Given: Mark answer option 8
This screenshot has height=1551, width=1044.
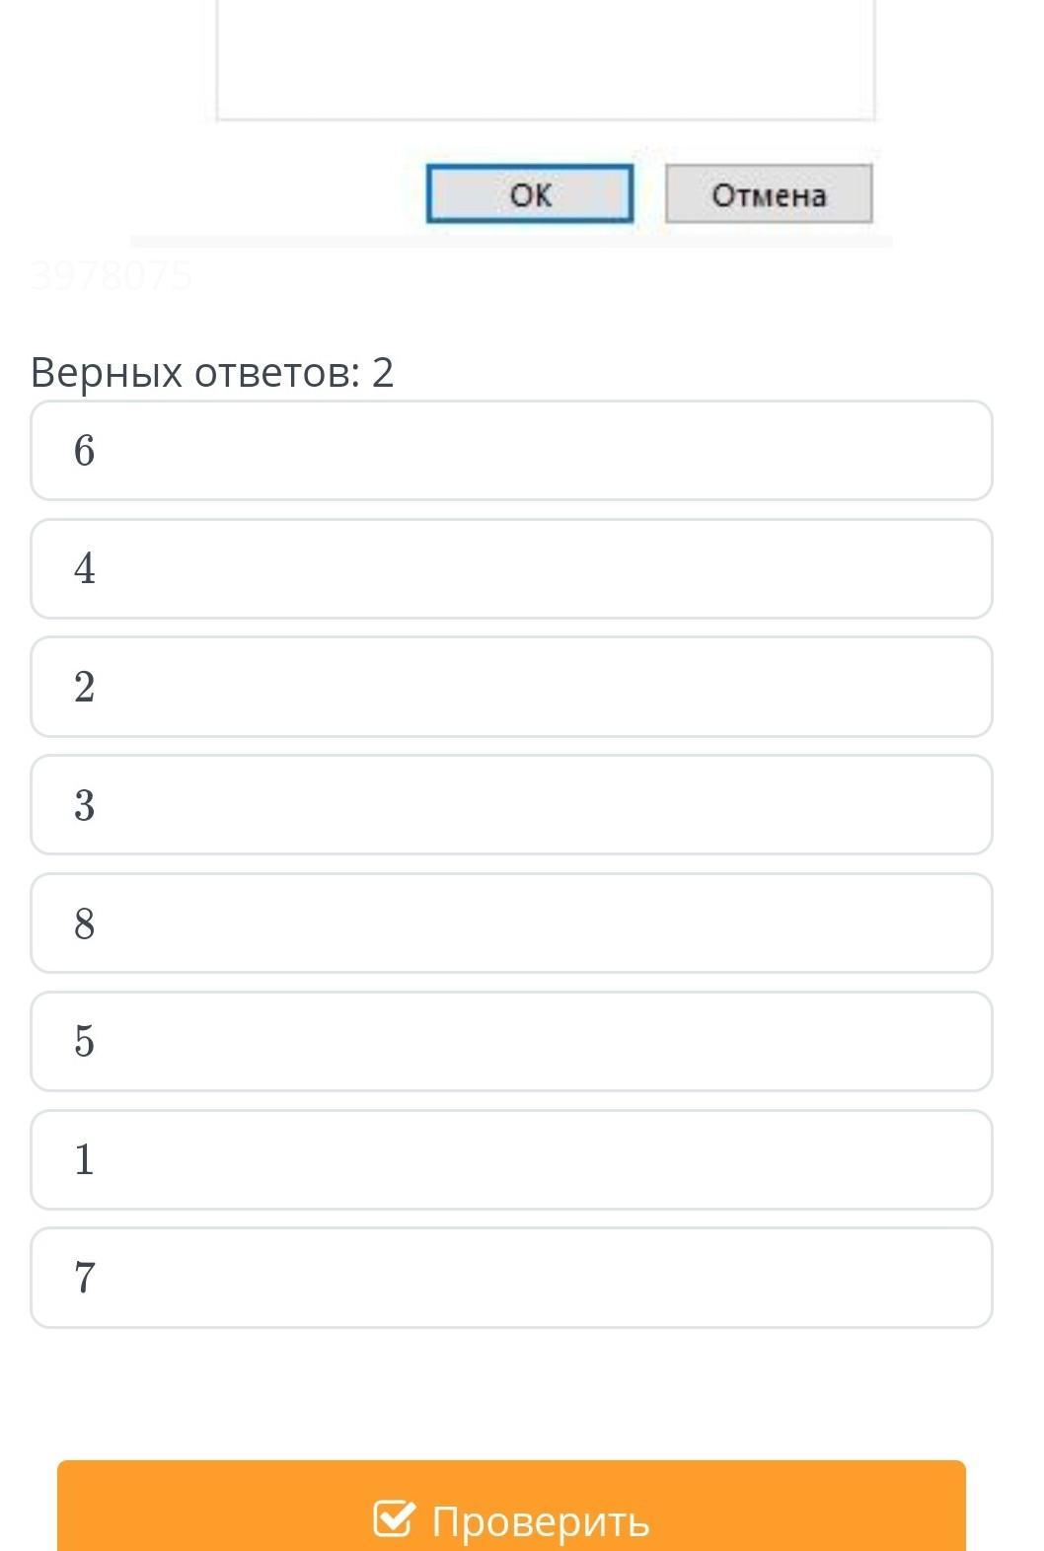Looking at the screenshot, I should click(511, 923).
